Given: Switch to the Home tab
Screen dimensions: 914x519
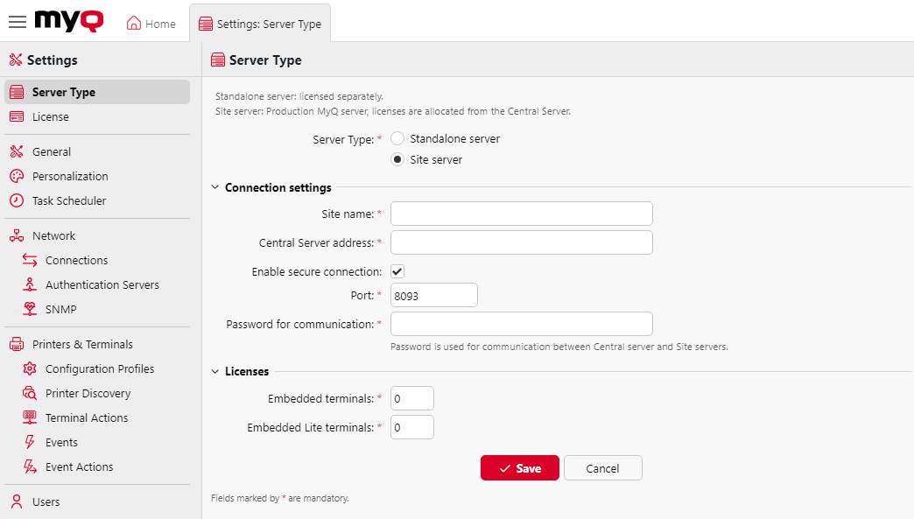Looking at the screenshot, I should click(x=150, y=23).
